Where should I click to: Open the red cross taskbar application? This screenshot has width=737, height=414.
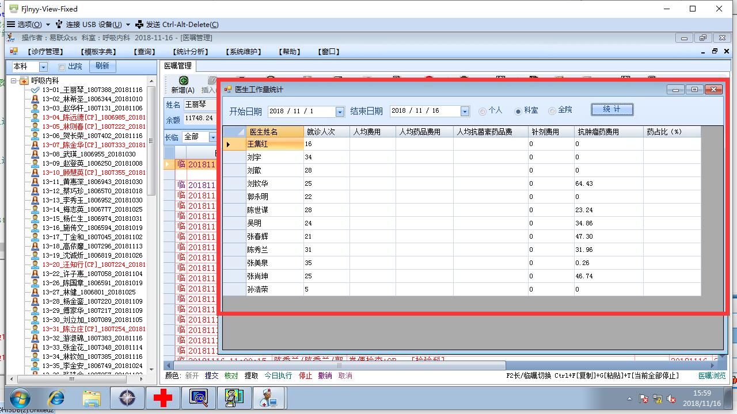point(163,398)
